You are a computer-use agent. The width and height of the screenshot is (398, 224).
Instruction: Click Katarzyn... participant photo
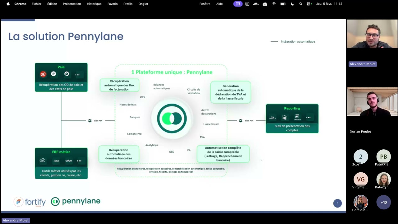pos(384,180)
